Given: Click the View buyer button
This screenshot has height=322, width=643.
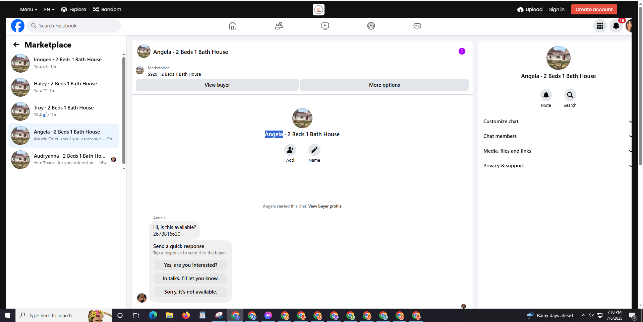Looking at the screenshot, I should click(x=217, y=85).
